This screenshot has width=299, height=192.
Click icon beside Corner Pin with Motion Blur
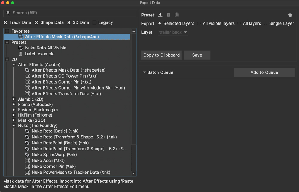tap(27, 88)
